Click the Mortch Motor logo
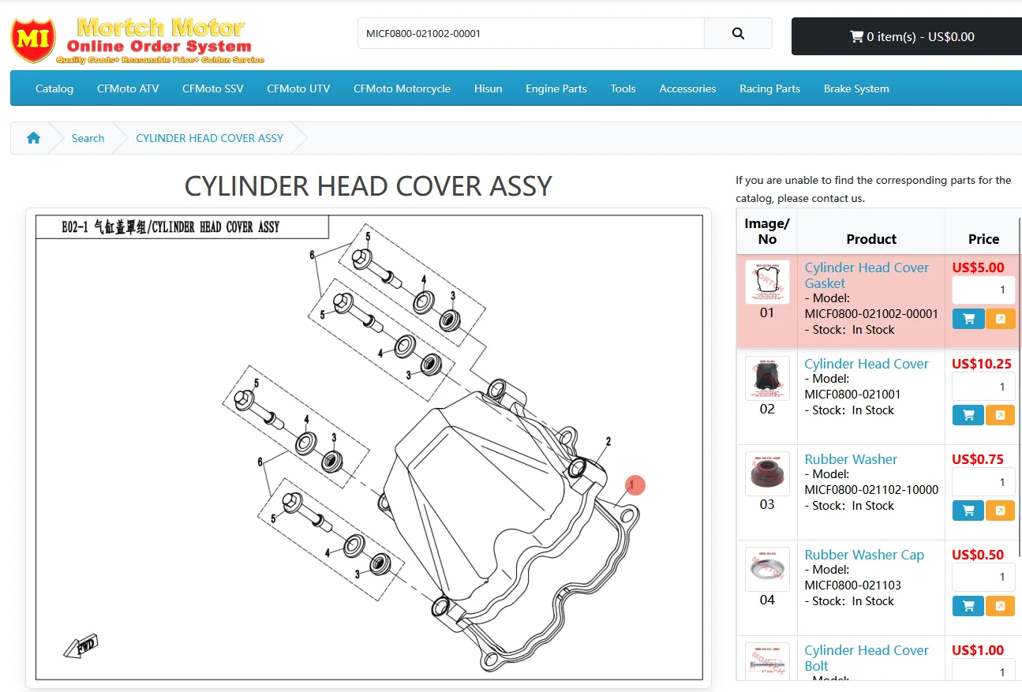Screen dimensions: 1022x692 click(x=137, y=40)
